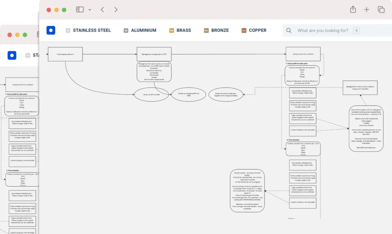The height and width of the screenshot is (234, 392).
Task: Click the plus icon to add a tab
Action: click(x=367, y=9)
